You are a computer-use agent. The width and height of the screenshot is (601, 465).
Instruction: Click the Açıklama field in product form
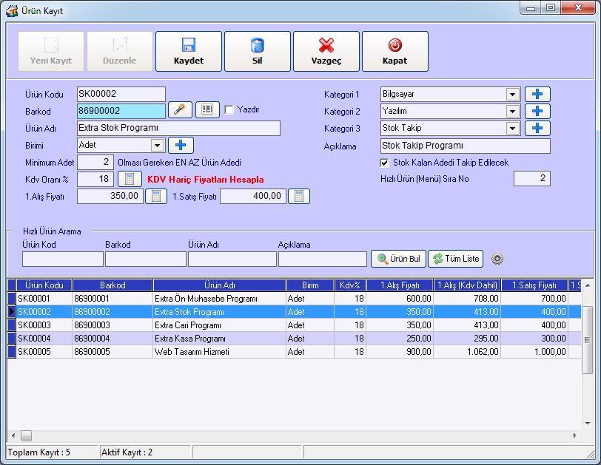[x=466, y=146]
